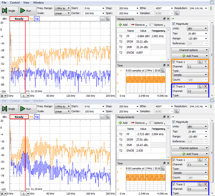Click Channel options button in top window
This screenshot has width=215, height=196.
pyautogui.click(x=190, y=50)
